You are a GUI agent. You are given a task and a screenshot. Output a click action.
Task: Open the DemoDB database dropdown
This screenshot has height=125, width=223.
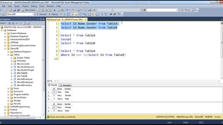click(33, 14)
